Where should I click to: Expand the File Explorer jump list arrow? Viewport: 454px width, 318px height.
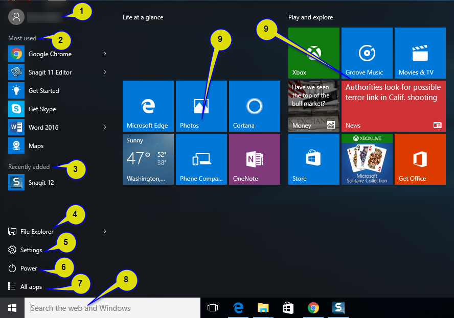[105, 231]
